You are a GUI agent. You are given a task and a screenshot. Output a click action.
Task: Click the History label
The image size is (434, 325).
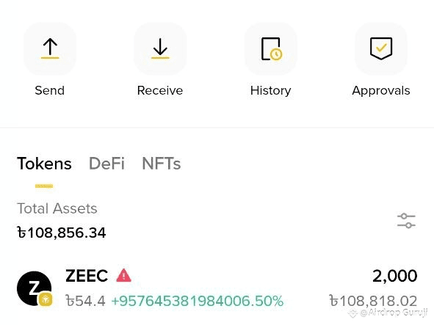tap(271, 91)
